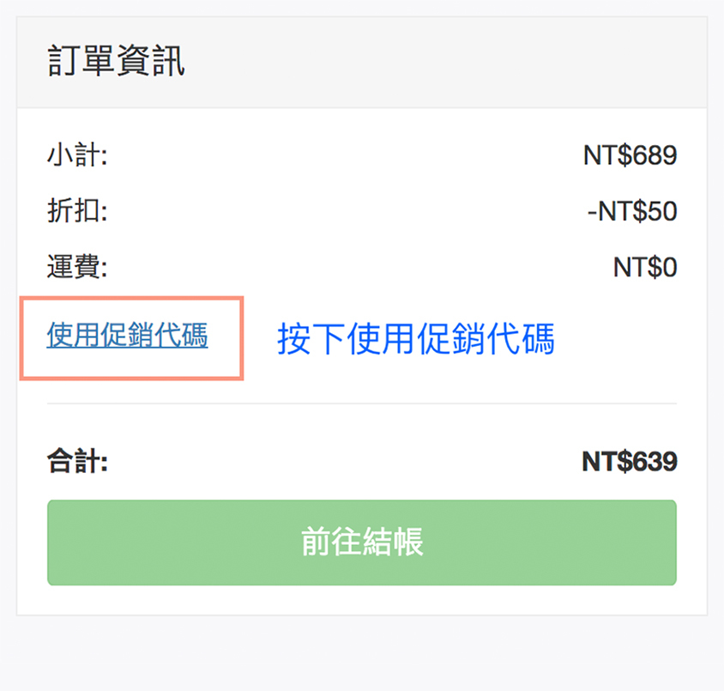Click the -NT$50 discount amount
Image resolution: width=724 pixels, height=691 pixels.
(632, 211)
